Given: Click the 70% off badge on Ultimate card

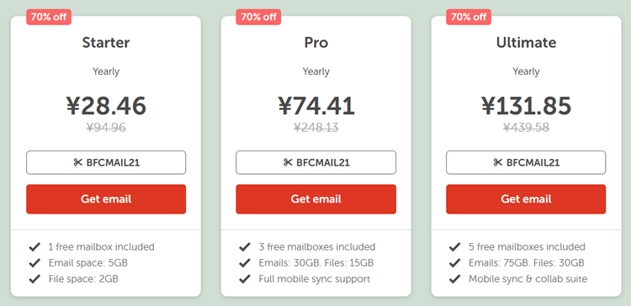Looking at the screenshot, I should pos(469,17).
